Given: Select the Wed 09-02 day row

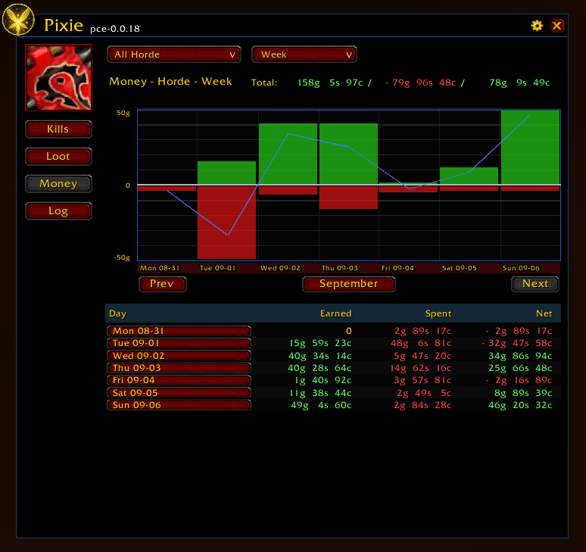Looking at the screenshot, I should [x=179, y=356].
